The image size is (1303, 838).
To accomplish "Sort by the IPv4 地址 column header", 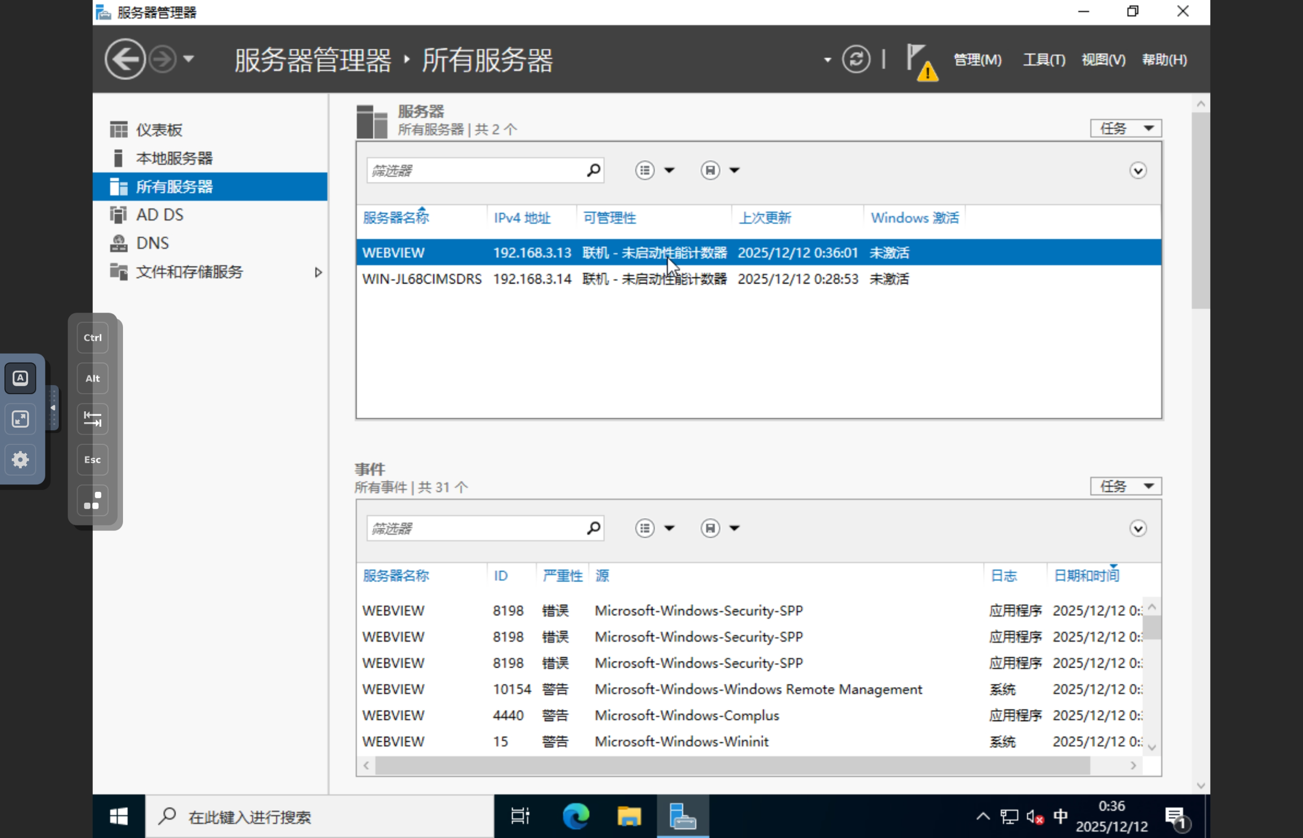I will coord(522,218).
